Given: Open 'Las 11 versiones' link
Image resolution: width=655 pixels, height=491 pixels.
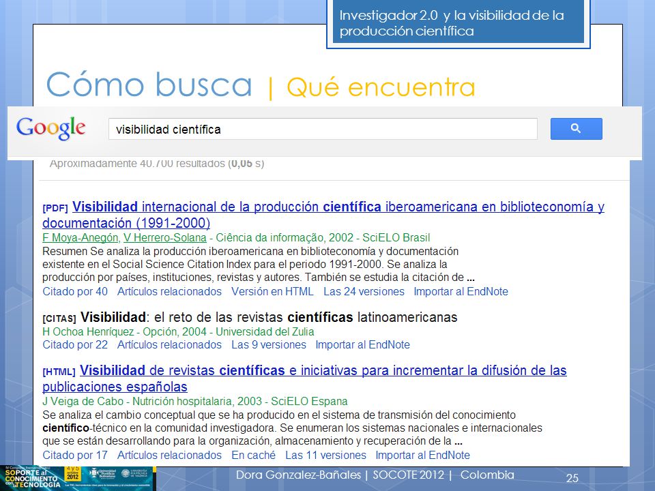Looking at the screenshot, I should [x=325, y=455].
